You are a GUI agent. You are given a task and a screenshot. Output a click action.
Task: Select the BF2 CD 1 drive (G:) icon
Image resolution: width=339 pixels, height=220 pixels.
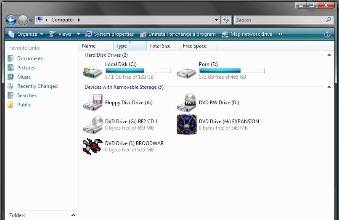click(93, 124)
